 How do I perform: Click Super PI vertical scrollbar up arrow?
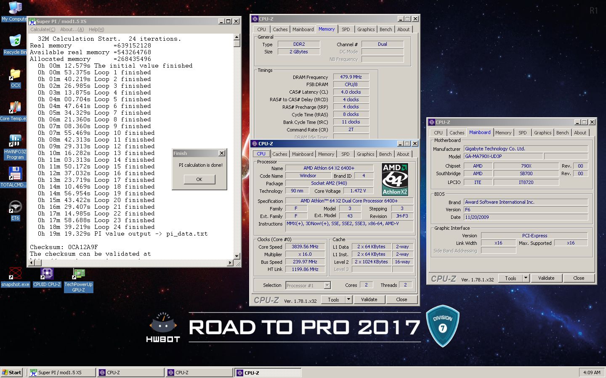click(x=237, y=37)
